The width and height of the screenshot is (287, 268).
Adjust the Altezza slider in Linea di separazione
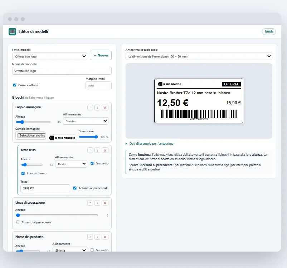tap(57, 215)
